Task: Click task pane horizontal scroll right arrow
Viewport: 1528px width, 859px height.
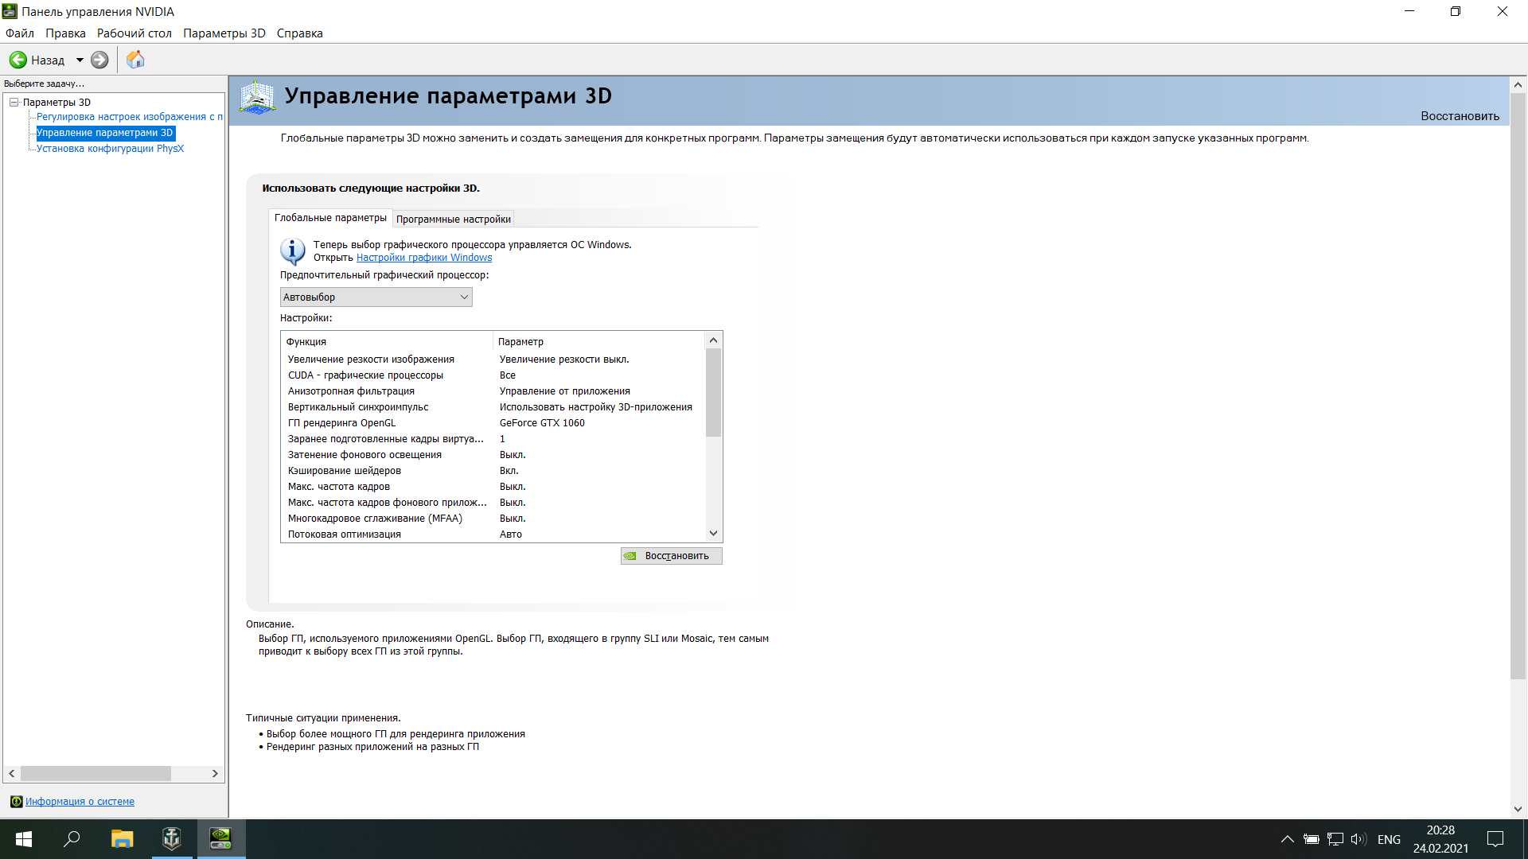Action: 215,773
